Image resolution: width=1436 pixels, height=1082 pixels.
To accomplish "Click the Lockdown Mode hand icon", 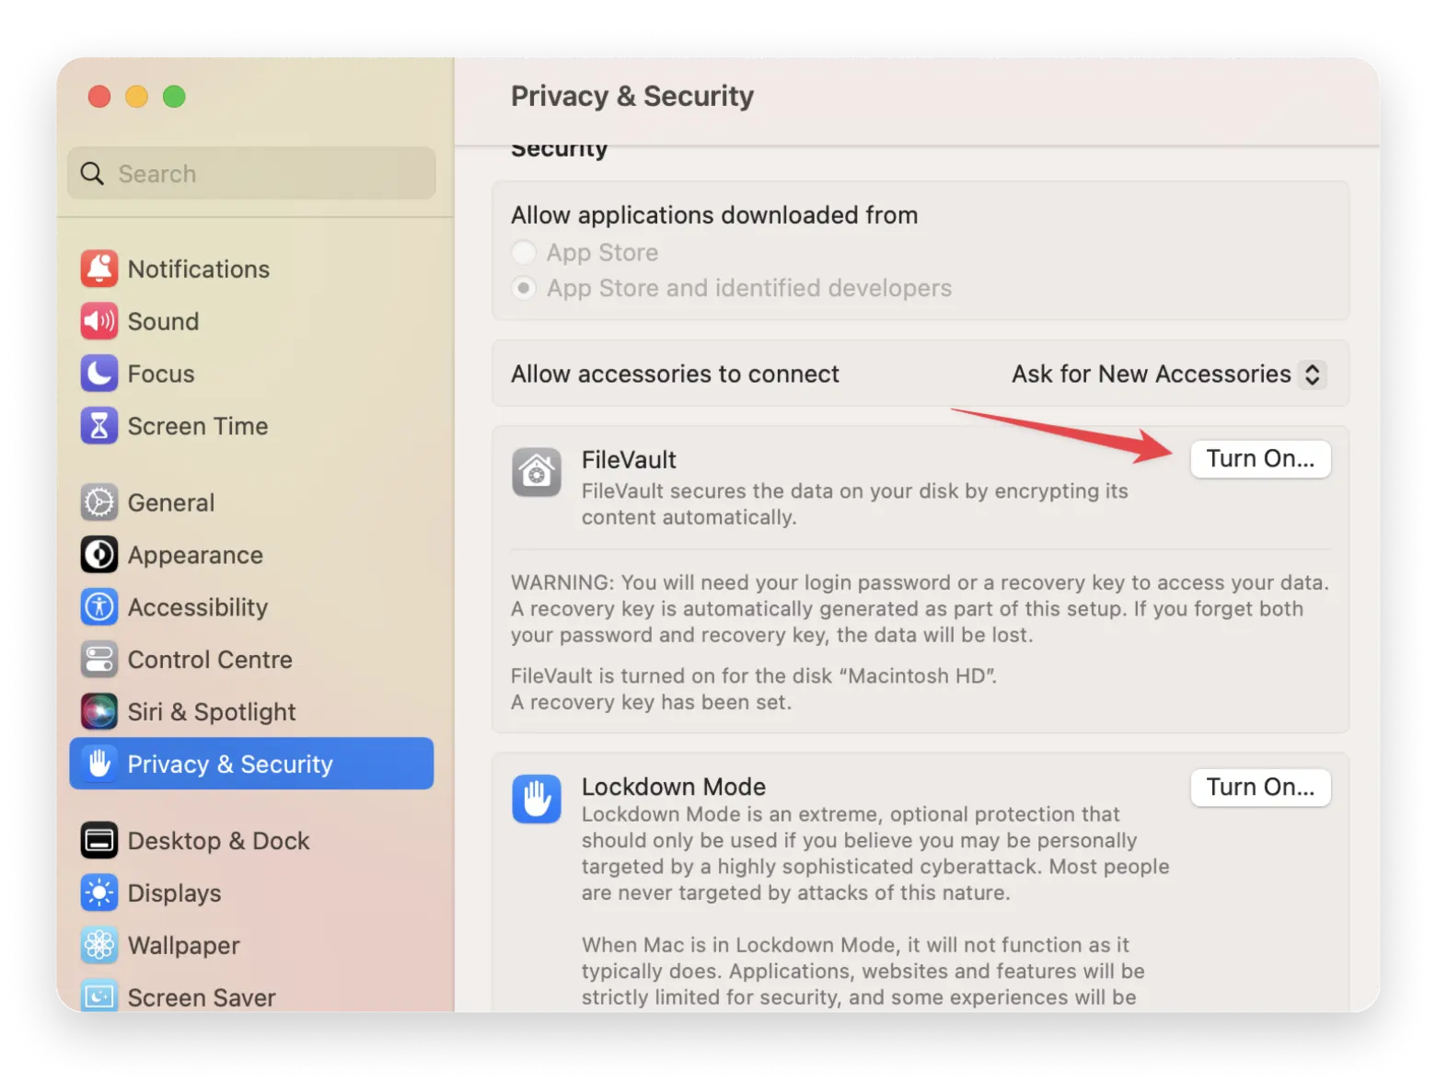I will tap(537, 799).
